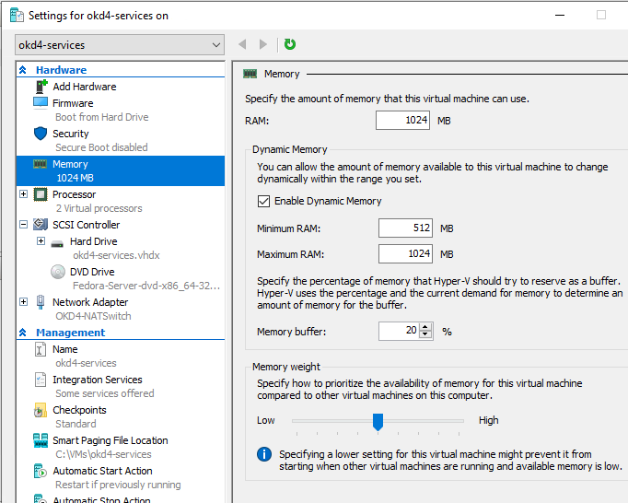The height and width of the screenshot is (503, 628).
Task: Click the Memory chip icon in the tree
Action: [40, 164]
